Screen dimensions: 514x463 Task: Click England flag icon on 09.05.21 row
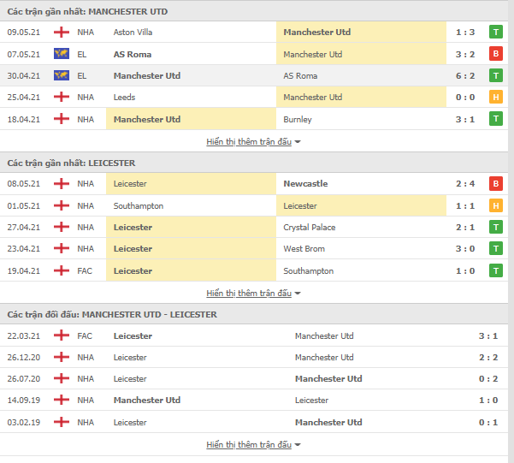pos(62,33)
